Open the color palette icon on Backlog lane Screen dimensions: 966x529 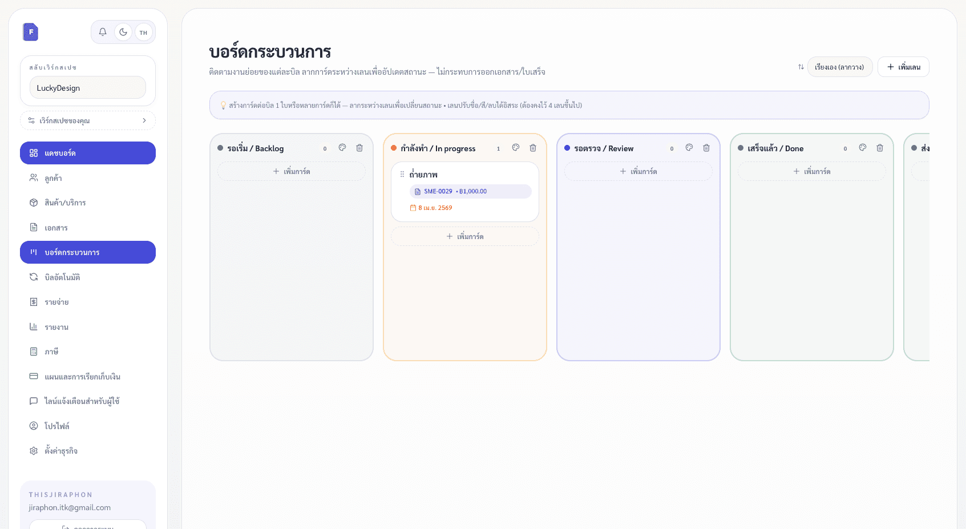pos(342,148)
